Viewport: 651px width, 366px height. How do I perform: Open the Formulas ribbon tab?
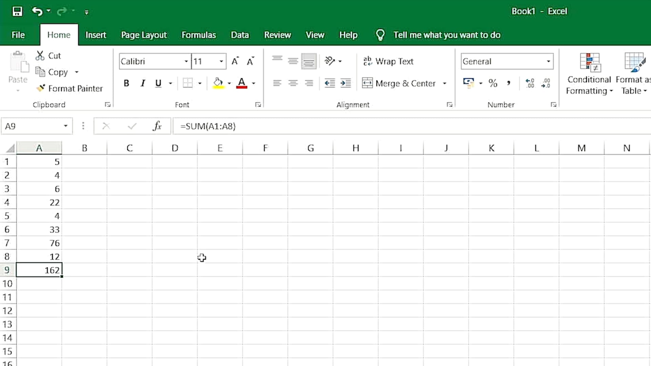[198, 35]
